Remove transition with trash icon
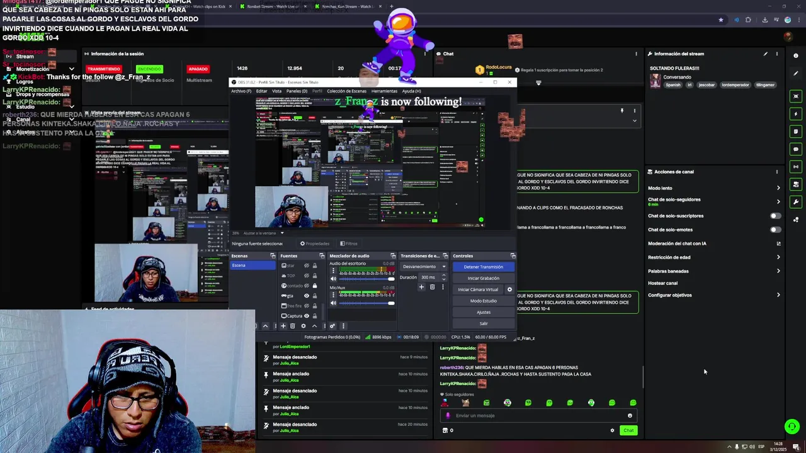This screenshot has height=453, width=806. (432, 287)
